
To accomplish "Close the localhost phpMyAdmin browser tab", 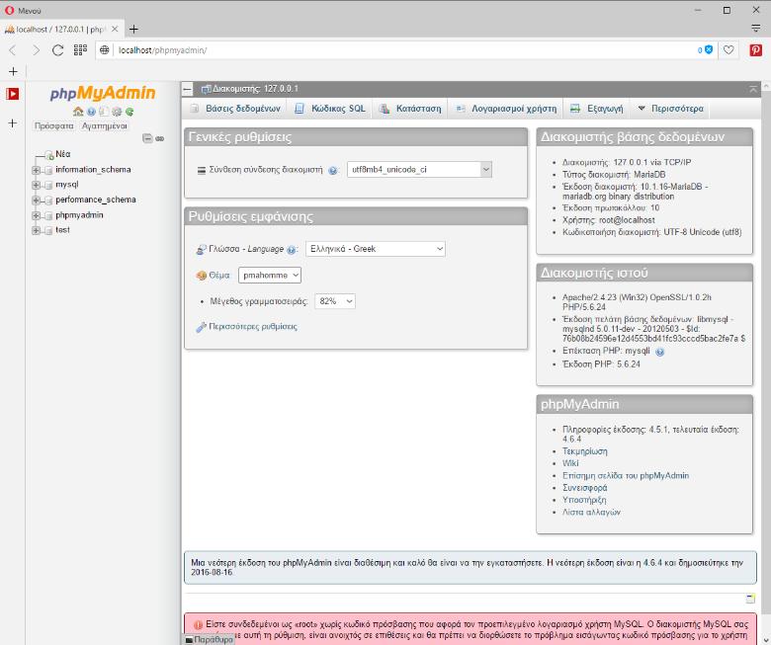I will (115, 29).
